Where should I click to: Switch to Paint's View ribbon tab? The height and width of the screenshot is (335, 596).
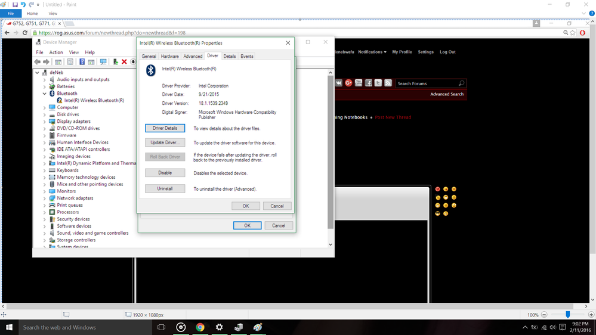[53, 13]
